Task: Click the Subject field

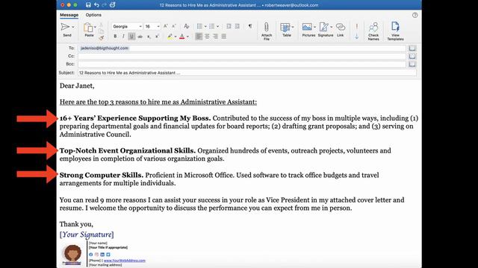Action: tap(247, 73)
